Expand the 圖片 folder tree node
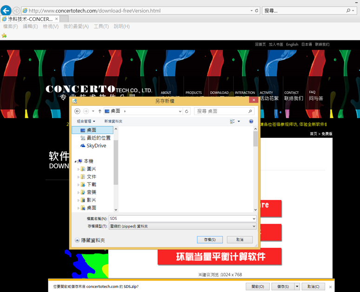Screen dimensions: 360x292 pyautogui.click(x=79, y=169)
